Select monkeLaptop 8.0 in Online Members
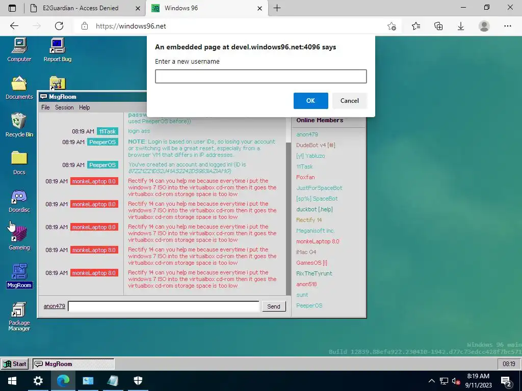 pyautogui.click(x=318, y=241)
